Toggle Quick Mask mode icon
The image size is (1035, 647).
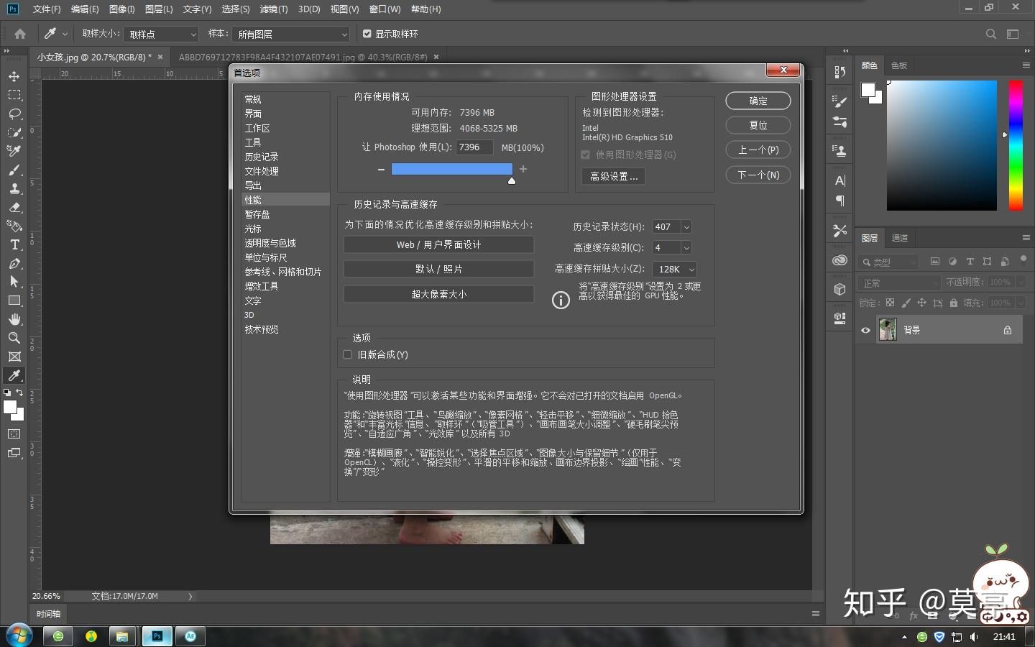tap(14, 434)
